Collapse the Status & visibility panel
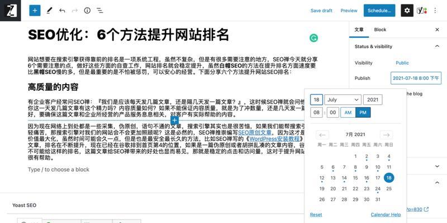The height and width of the screenshot is (223, 447). 437,46
